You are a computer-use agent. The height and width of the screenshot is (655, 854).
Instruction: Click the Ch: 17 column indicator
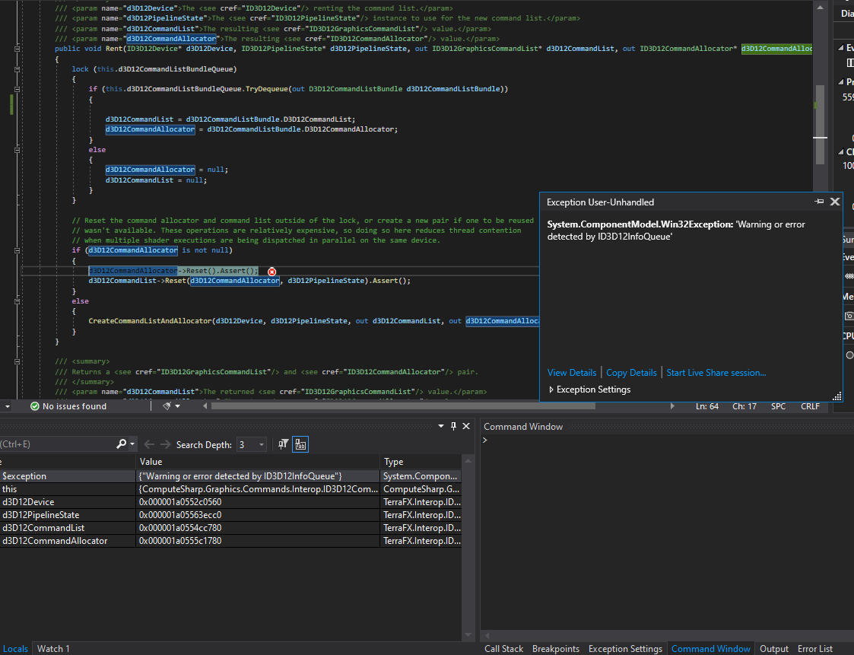[x=744, y=406]
